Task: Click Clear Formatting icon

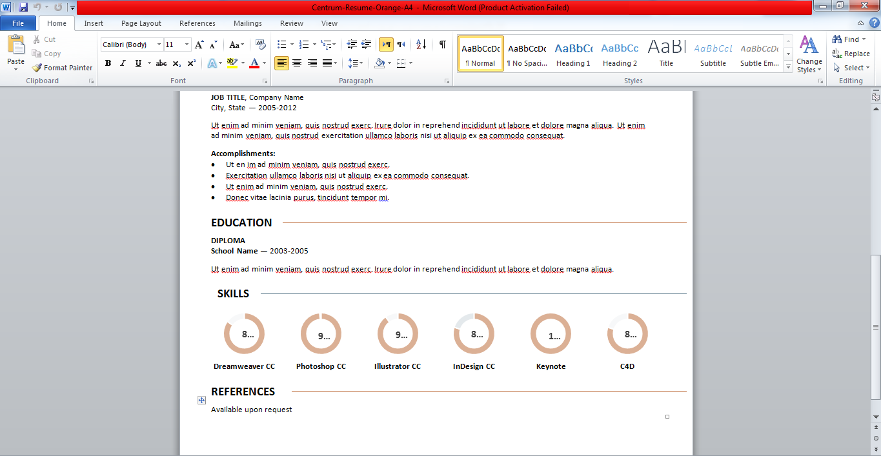Action: coord(261,45)
